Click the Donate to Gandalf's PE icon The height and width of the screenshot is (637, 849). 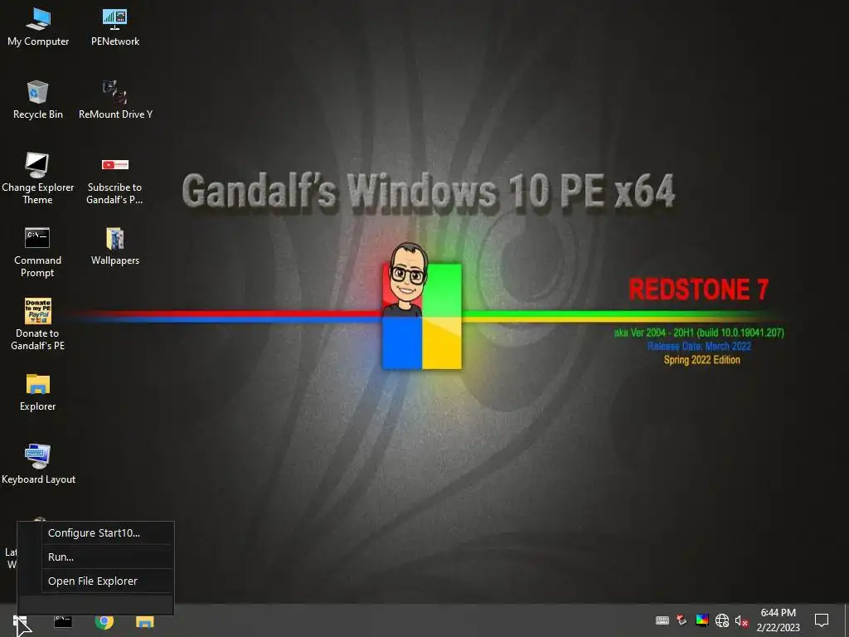coord(37,325)
